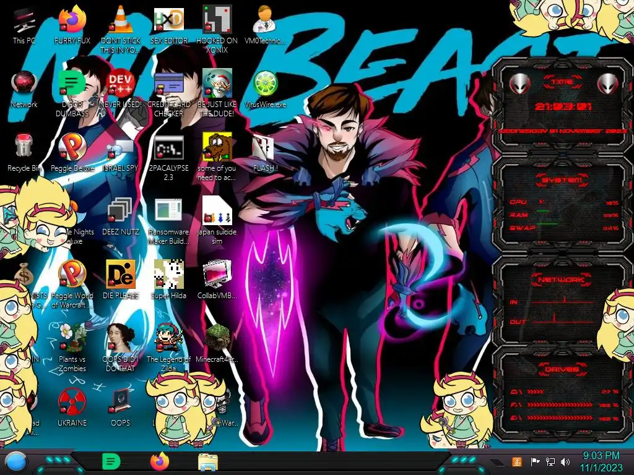Select the Super Hilda game icon
The width and height of the screenshot is (634, 475).
point(169,280)
